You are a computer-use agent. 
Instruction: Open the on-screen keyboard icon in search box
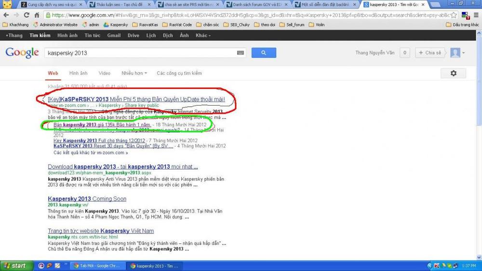241,53
